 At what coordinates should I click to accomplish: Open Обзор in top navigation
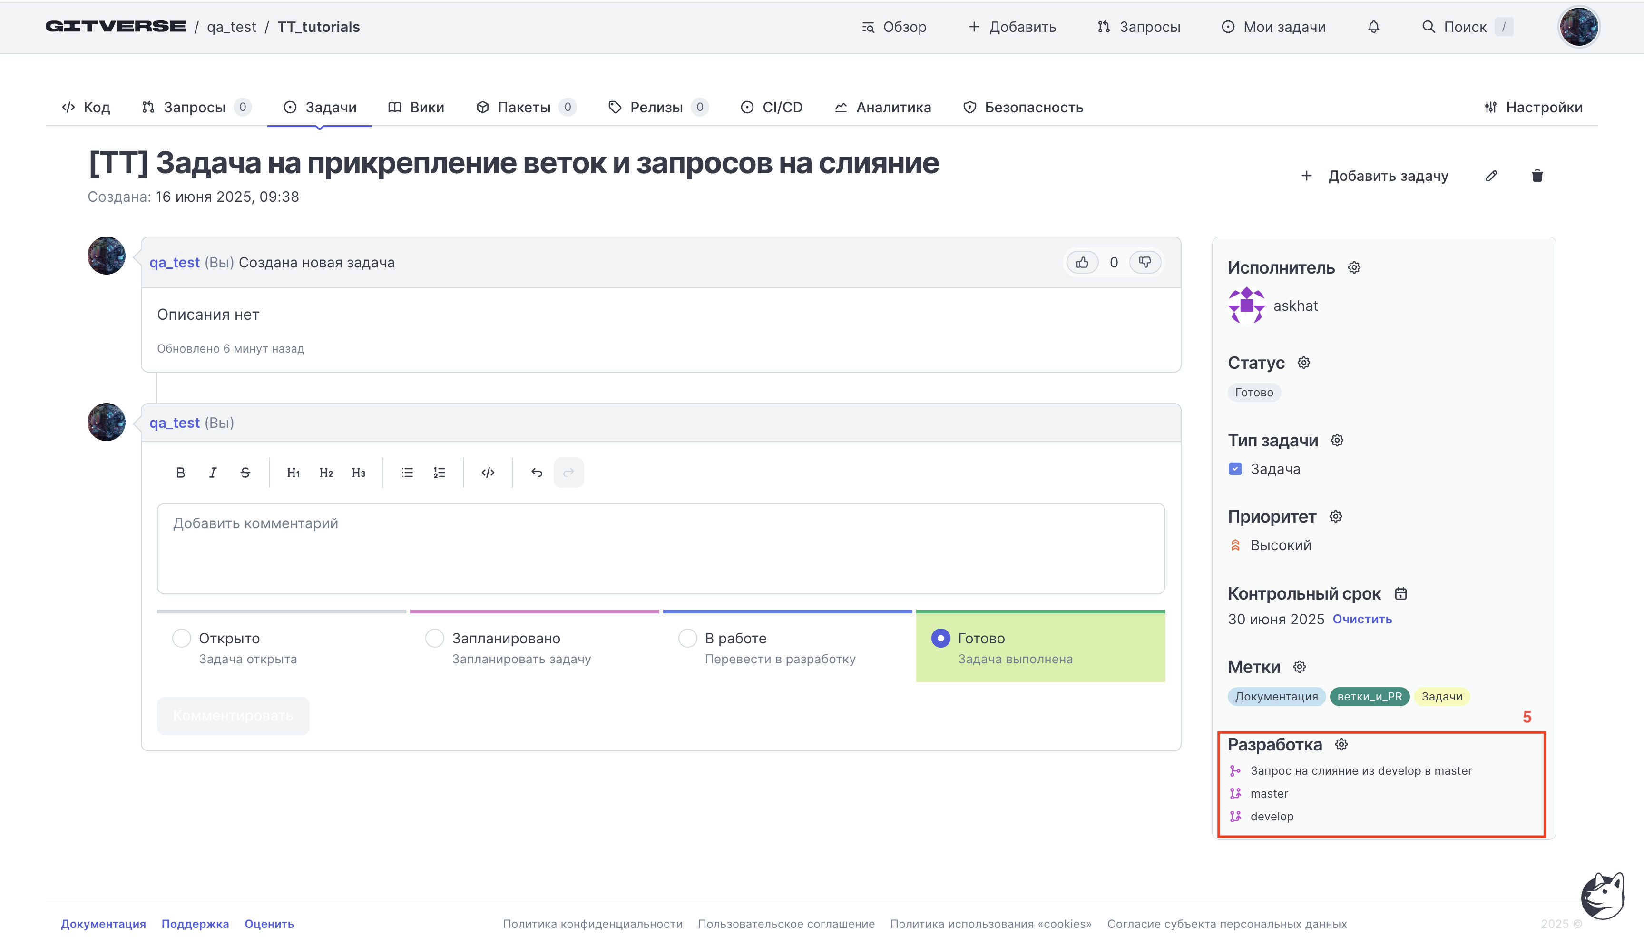tap(894, 27)
